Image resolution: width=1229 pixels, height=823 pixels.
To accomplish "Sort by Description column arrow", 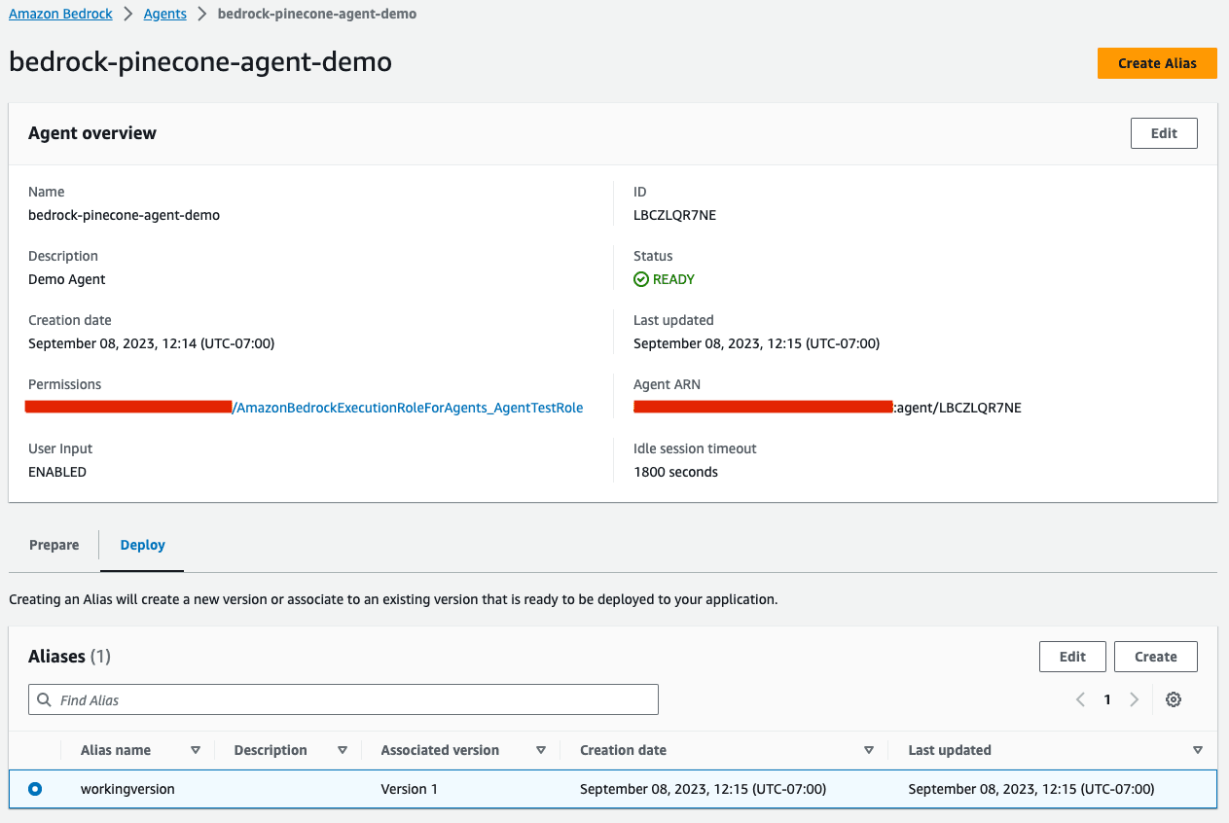I will coord(343,750).
